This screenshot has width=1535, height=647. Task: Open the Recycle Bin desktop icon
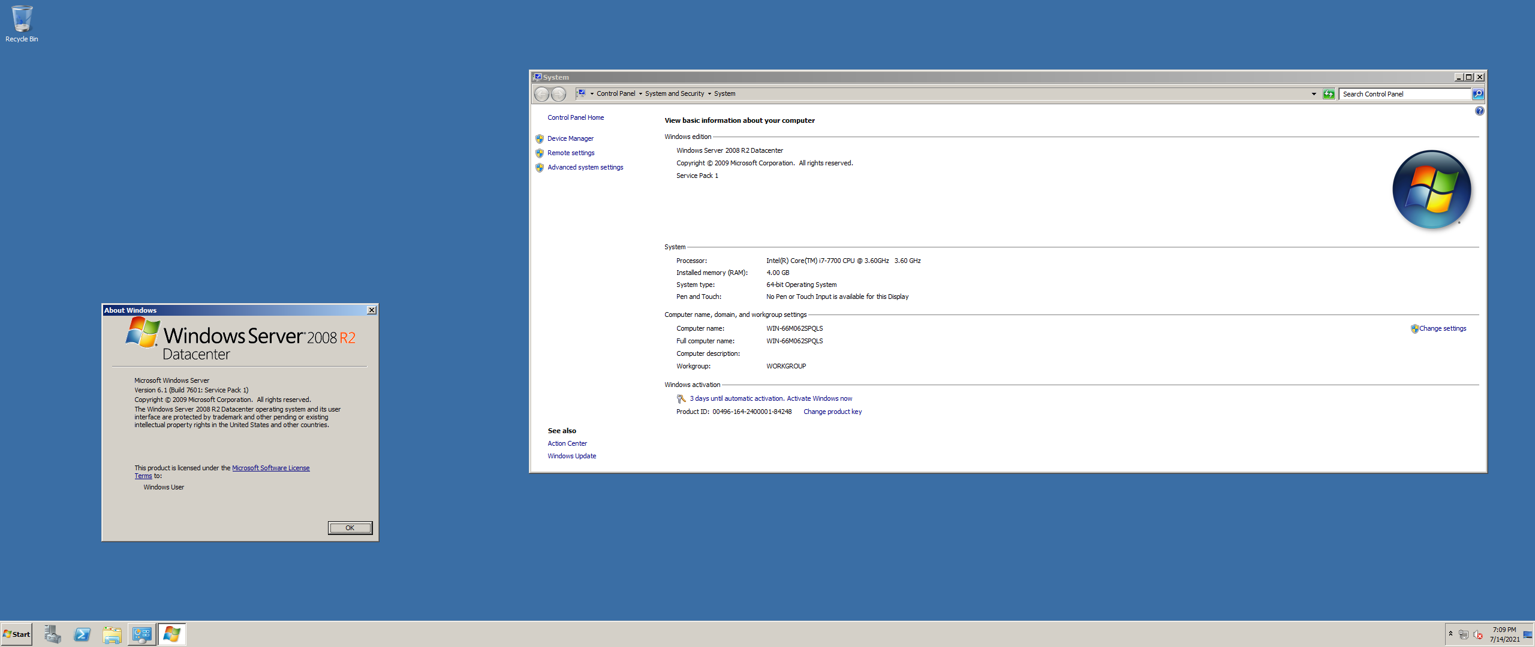pyautogui.click(x=22, y=24)
